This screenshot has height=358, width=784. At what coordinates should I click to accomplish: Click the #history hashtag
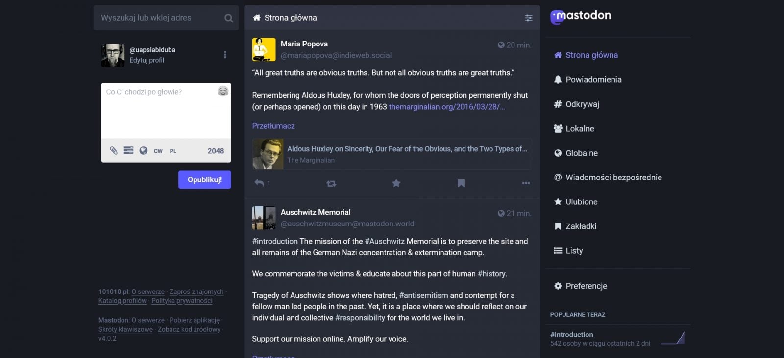pos(491,274)
